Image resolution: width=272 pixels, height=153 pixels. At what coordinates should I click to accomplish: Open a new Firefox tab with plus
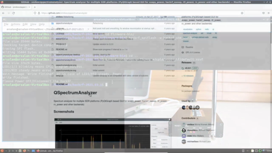pyautogui.click(x=35, y=7)
